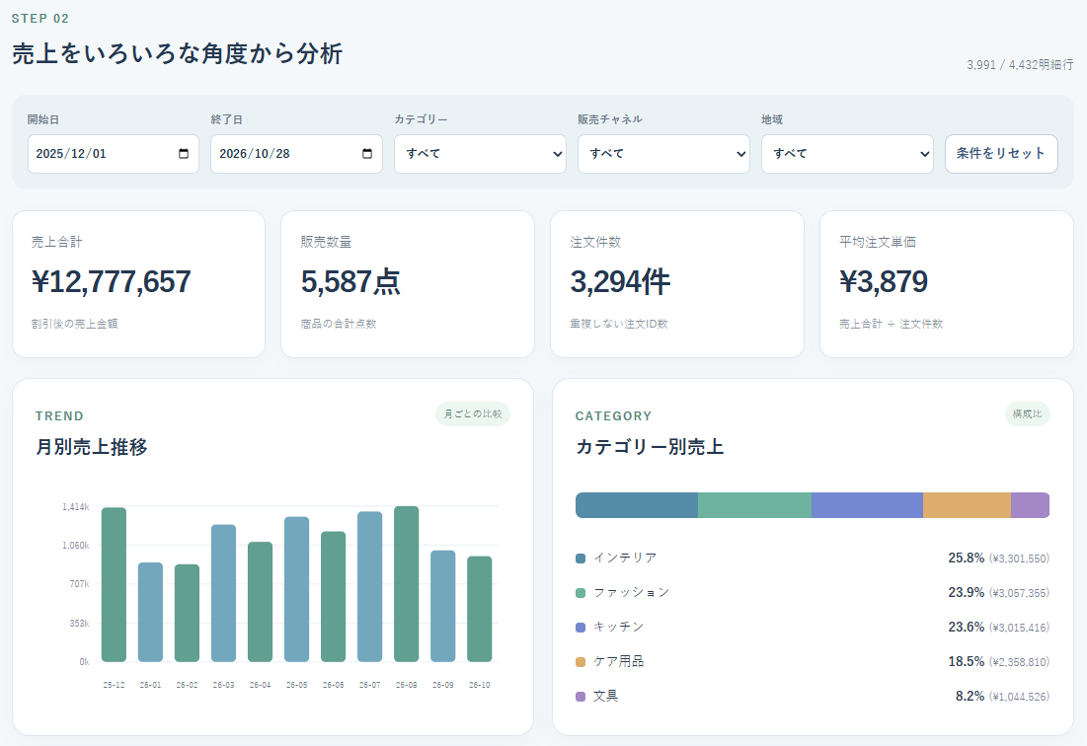Click the 構成比 badge
This screenshot has width=1087, height=746.
(1028, 413)
